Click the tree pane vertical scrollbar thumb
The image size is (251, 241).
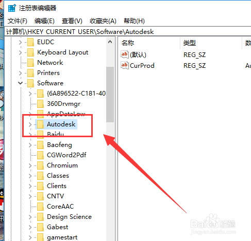(x=110, y=95)
